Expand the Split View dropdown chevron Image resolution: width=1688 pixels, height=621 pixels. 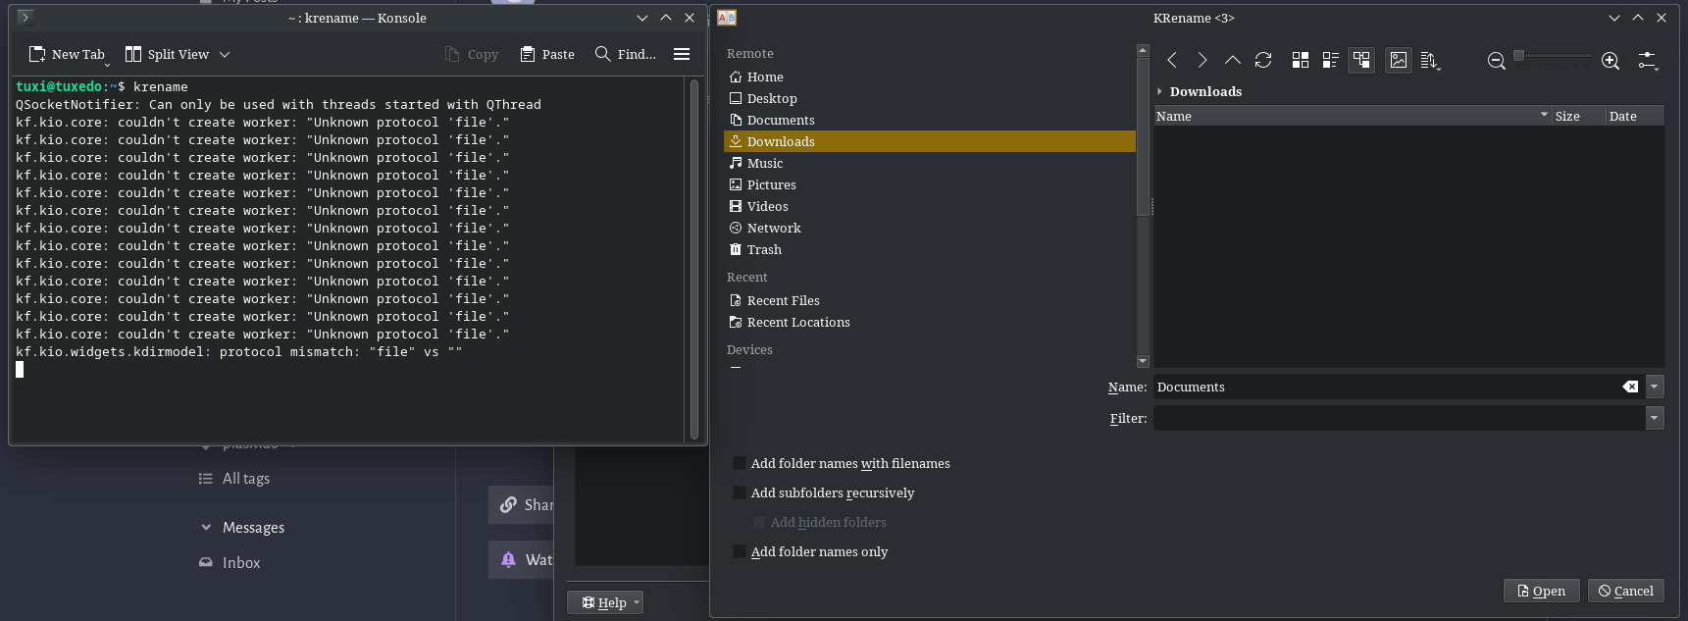pyautogui.click(x=225, y=54)
